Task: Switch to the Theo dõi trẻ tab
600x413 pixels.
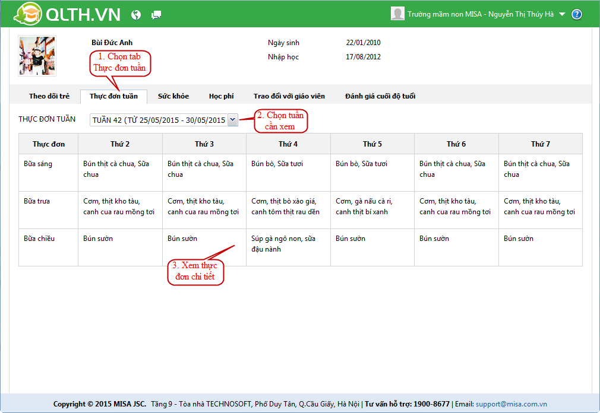Action: tap(49, 96)
